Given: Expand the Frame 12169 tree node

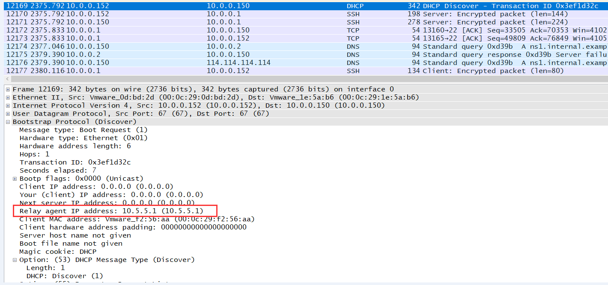Looking at the screenshot, I should (9, 89).
